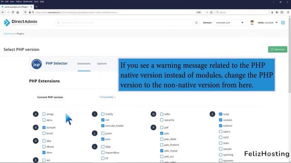The height and width of the screenshot is (163, 291).
Task: Check the pdo_firebird extension
Action: (x=162, y=145)
